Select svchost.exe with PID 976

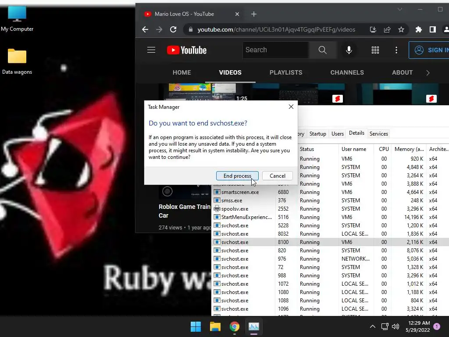[x=331, y=259]
